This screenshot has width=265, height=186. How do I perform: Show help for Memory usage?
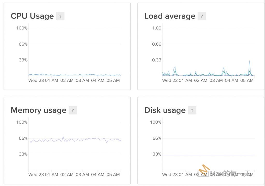tap(73, 110)
